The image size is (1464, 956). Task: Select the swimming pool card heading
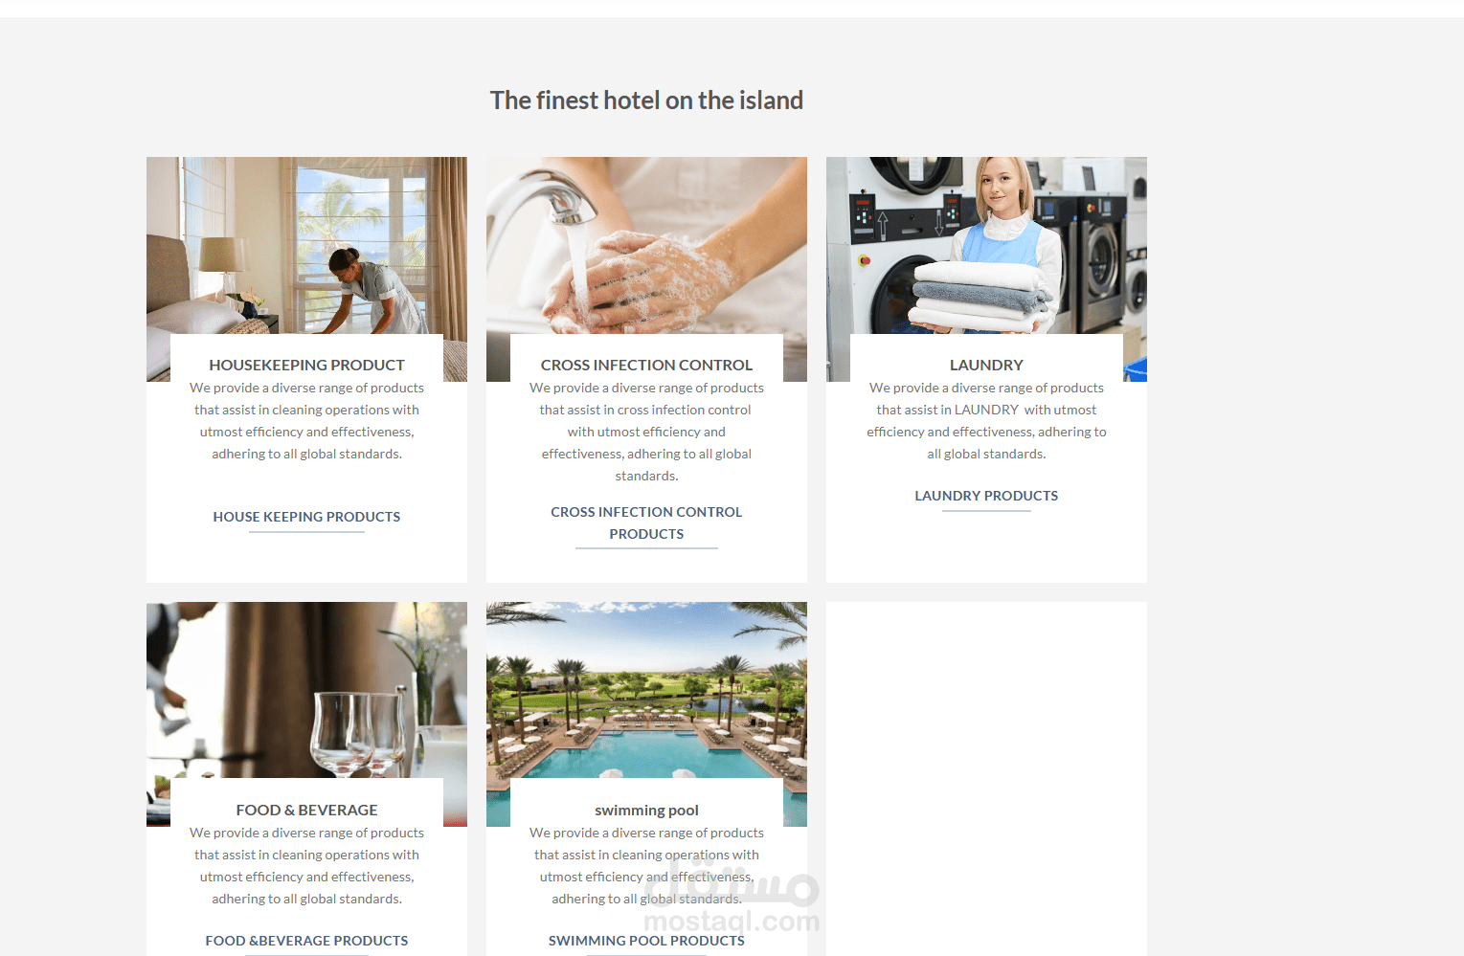pos(646,810)
